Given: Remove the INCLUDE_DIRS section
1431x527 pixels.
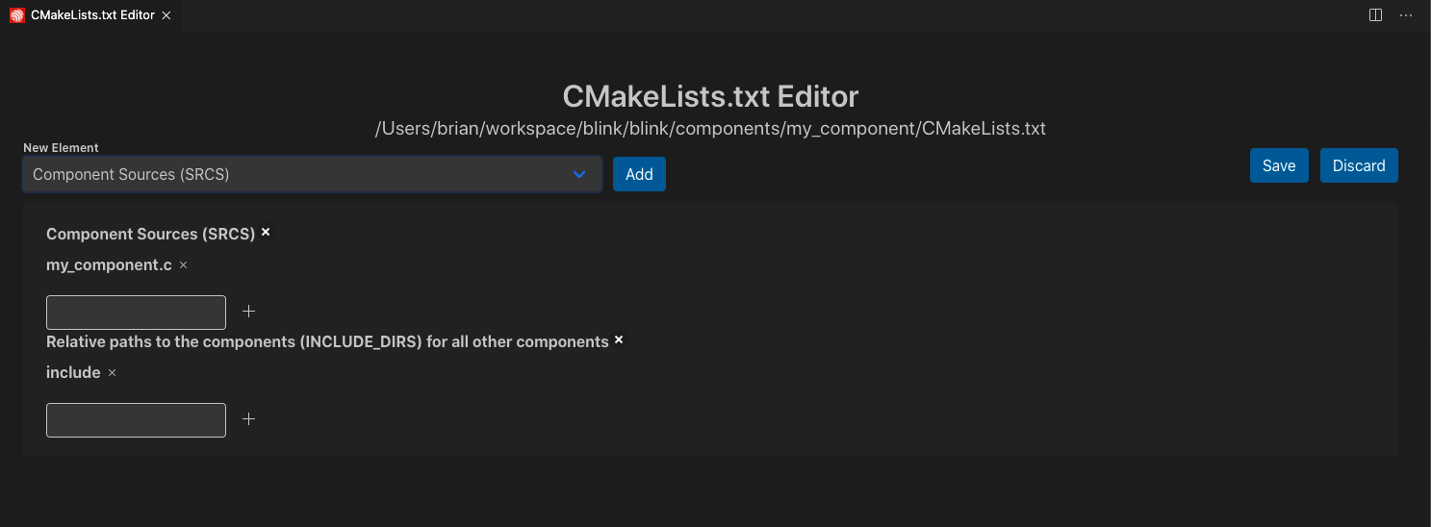Looking at the screenshot, I should (x=619, y=339).
